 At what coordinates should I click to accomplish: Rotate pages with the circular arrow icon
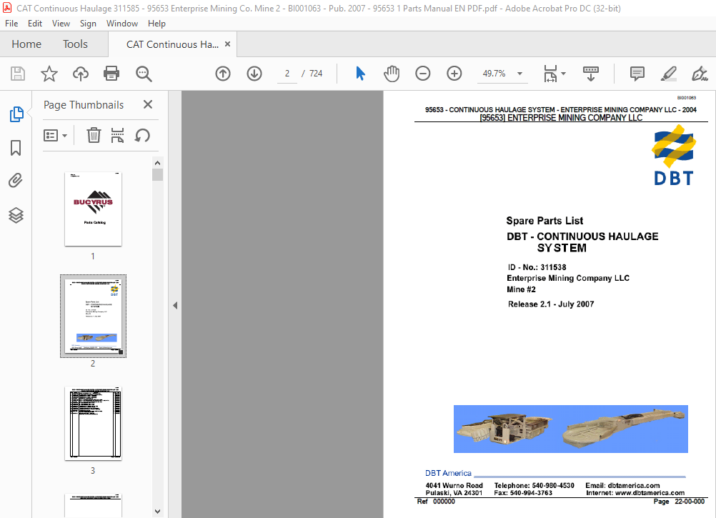(142, 136)
